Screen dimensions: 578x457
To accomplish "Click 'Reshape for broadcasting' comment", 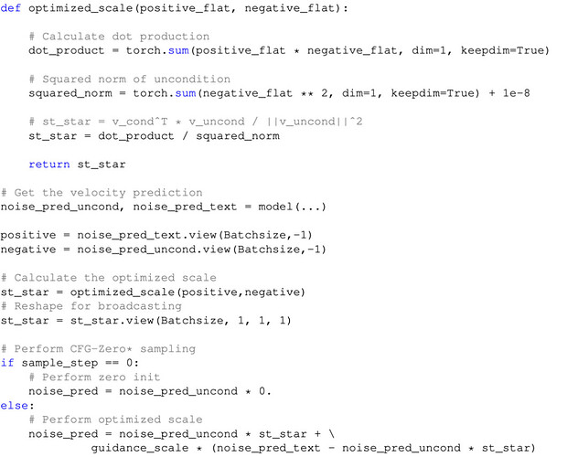I will 91,306.
